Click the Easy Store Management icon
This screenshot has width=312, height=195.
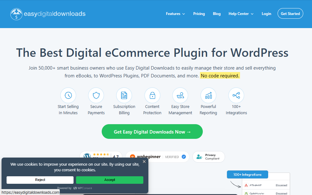(x=180, y=95)
